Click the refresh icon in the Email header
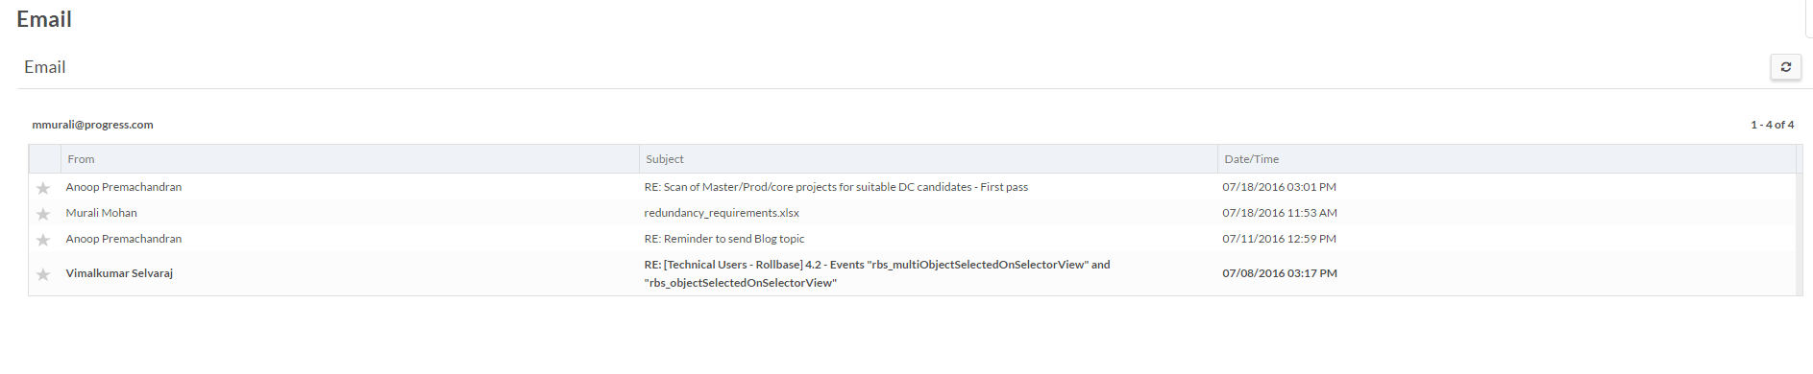This screenshot has width=1813, height=374. [x=1785, y=67]
